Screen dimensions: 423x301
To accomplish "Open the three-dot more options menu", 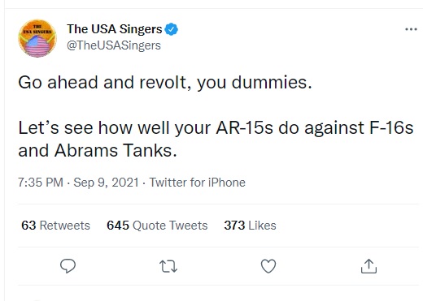I will (x=411, y=29).
